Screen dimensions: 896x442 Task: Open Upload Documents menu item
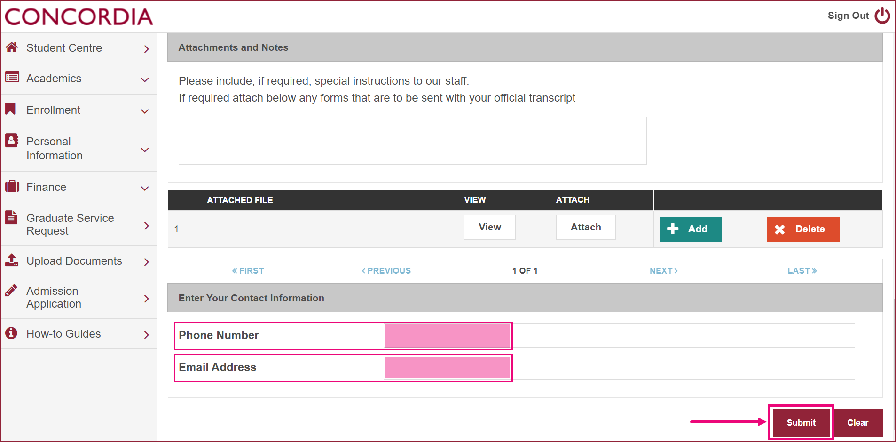(79, 261)
